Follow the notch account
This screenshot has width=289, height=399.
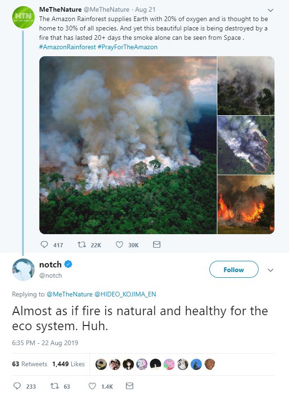[x=234, y=269]
